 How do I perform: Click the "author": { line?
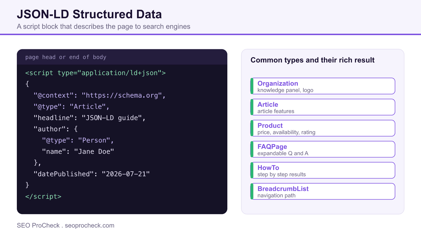click(56, 129)
